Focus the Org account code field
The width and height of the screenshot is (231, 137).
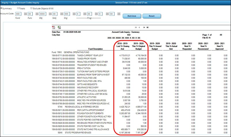tap(67, 14)
